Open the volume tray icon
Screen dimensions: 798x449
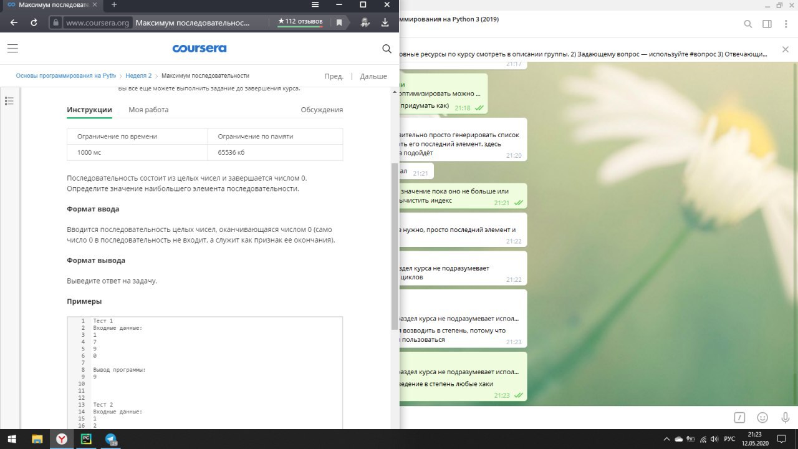pos(714,439)
